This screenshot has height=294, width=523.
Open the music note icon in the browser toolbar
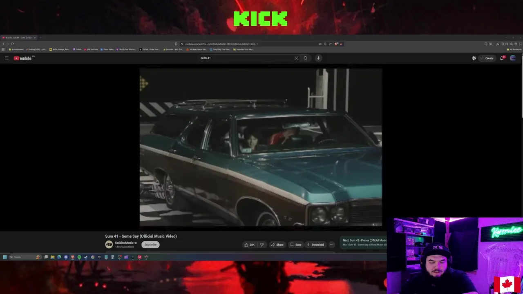(498, 44)
